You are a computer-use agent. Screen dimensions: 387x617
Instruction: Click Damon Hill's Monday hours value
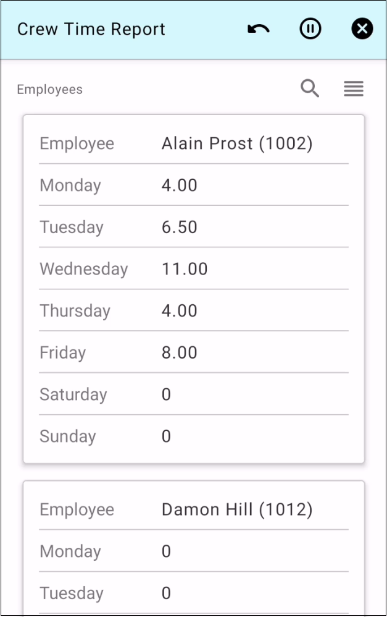tap(166, 551)
